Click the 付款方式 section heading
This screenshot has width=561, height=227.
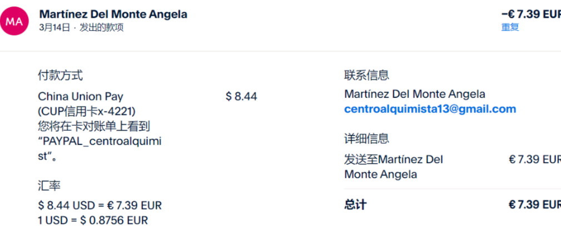[60, 75]
